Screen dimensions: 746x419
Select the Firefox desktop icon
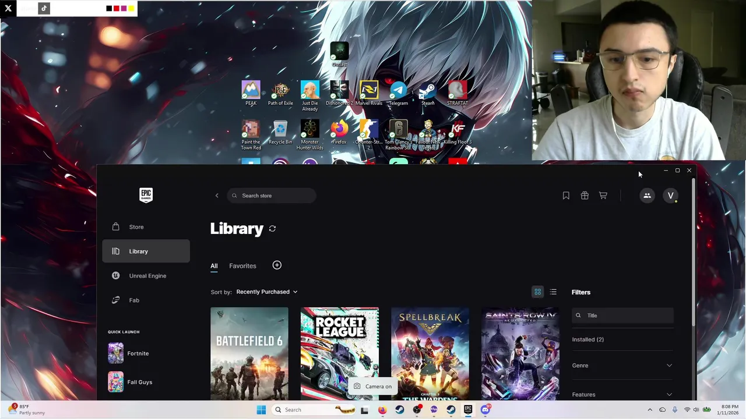coord(339,132)
